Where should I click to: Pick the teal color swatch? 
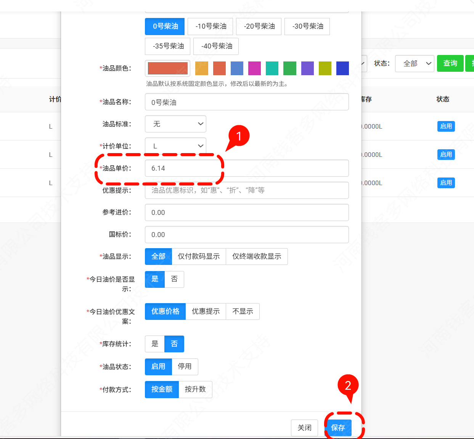coord(272,68)
